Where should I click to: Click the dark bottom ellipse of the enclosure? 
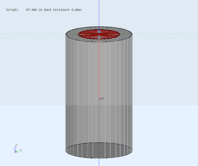[x=99, y=150]
